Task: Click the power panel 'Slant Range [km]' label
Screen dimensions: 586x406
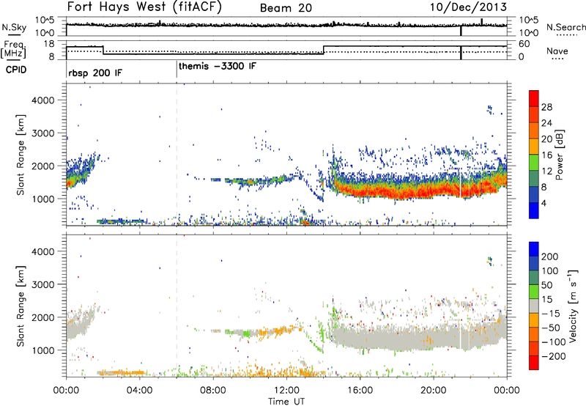Action: coord(21,155)
